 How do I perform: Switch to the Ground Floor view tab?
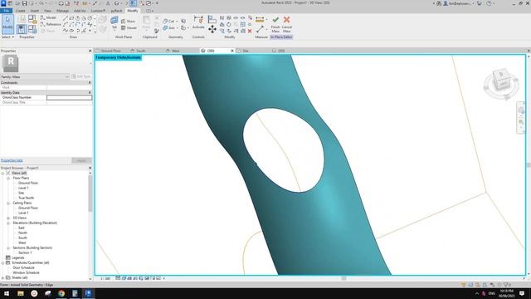(110, 51)
